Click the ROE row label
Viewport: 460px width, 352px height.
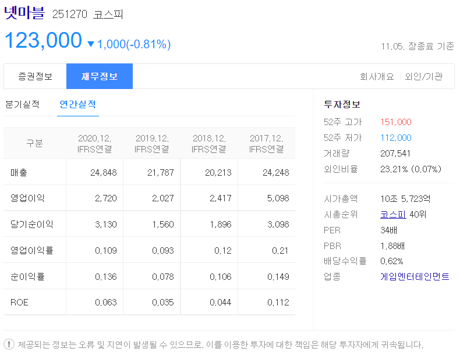click(19, 302)
